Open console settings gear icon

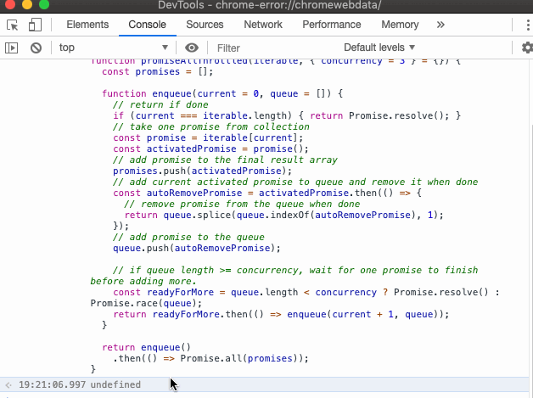click(x=526, y=48)
